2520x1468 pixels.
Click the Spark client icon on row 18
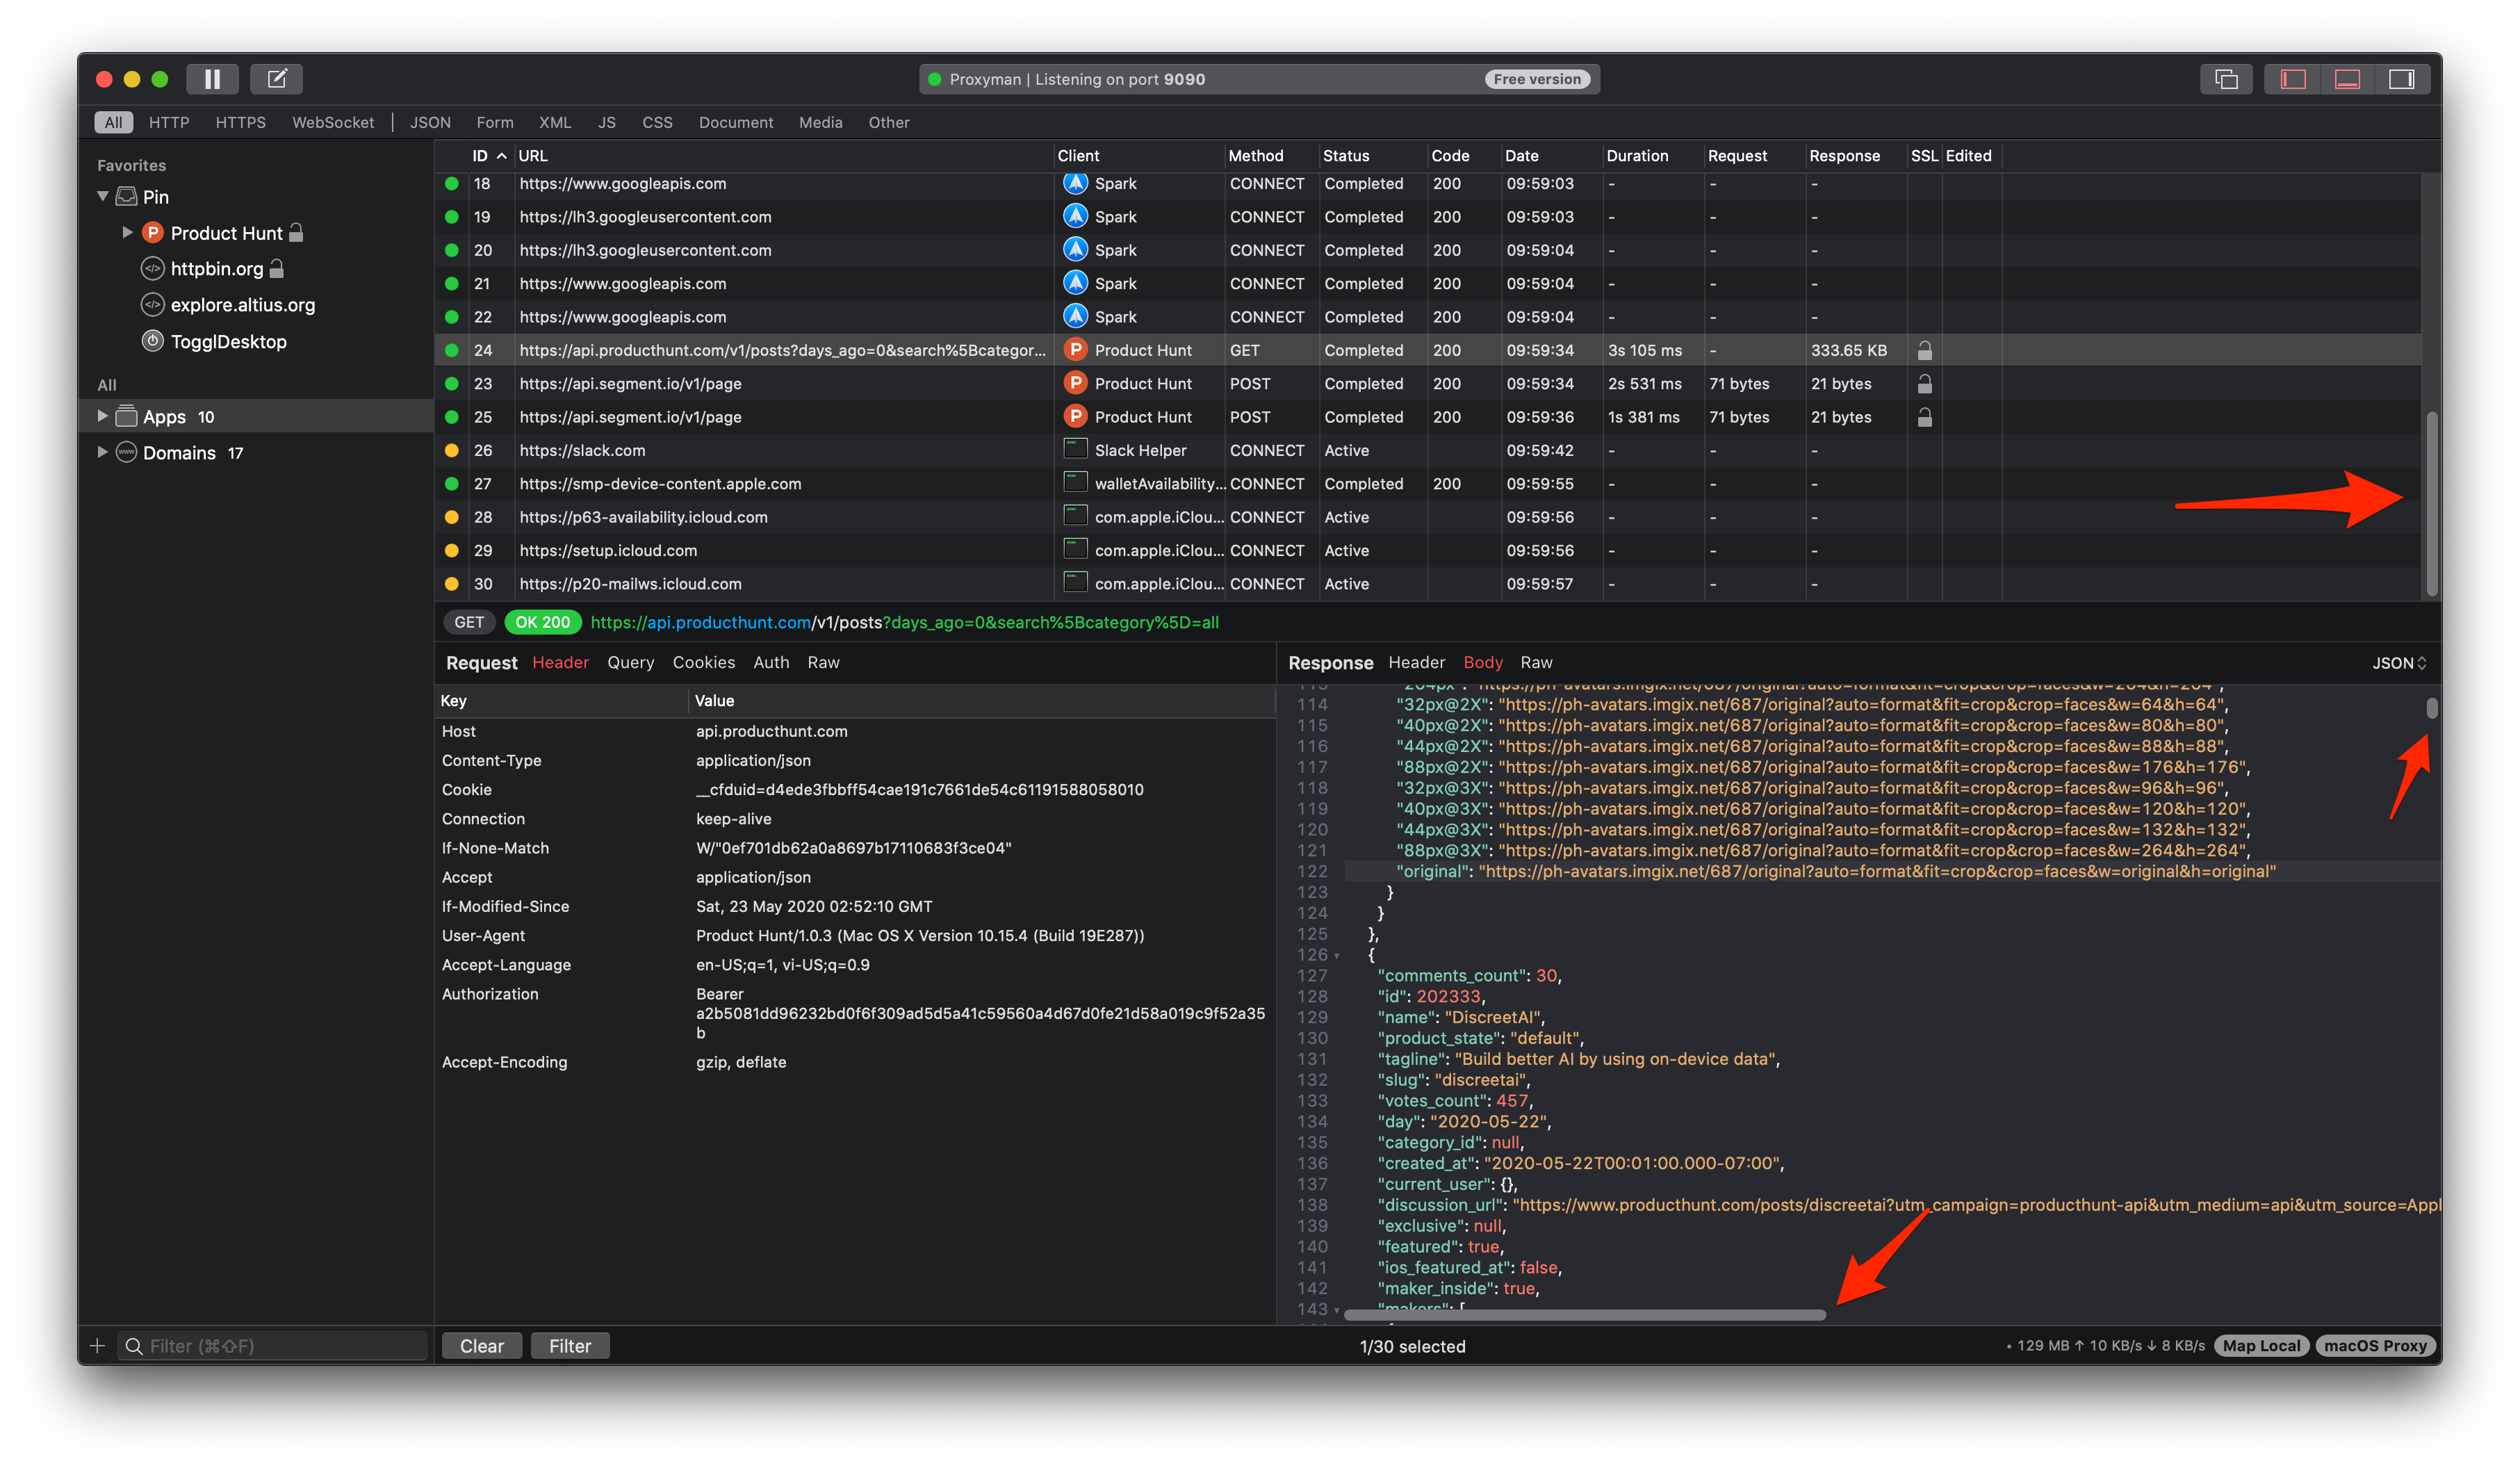coord(1075,184)
